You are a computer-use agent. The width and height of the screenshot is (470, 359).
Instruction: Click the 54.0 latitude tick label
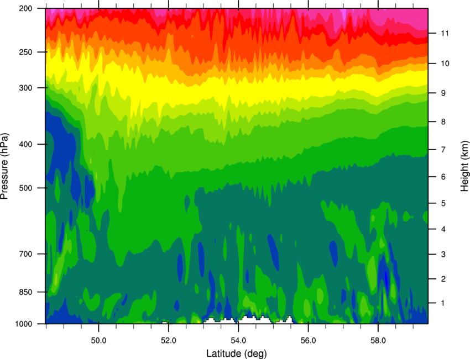(x=238, y=340)
